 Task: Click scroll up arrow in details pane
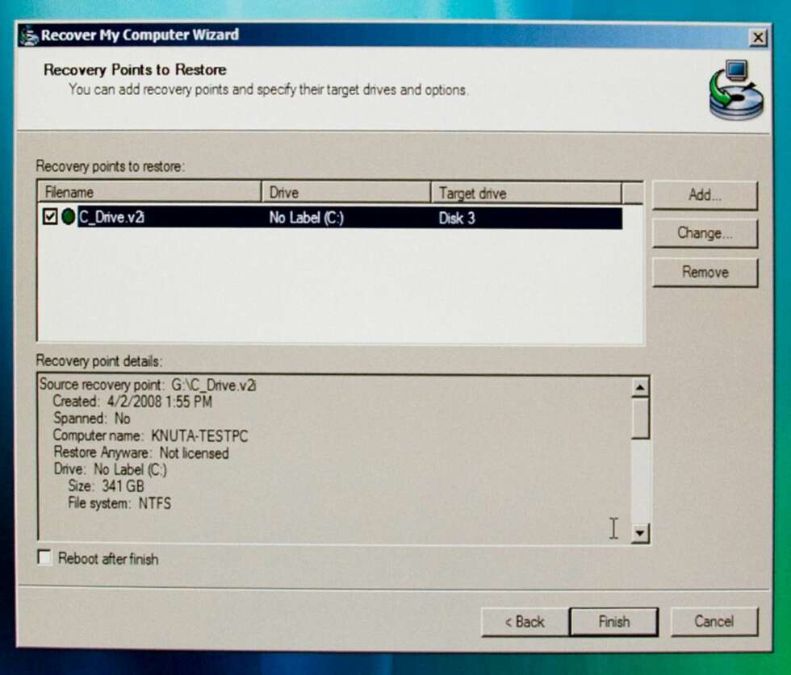639,387
